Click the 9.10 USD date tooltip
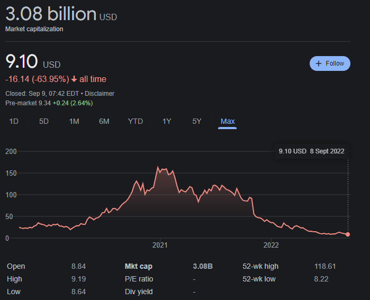This screenshot has height=300, width=370. (311, 151)
